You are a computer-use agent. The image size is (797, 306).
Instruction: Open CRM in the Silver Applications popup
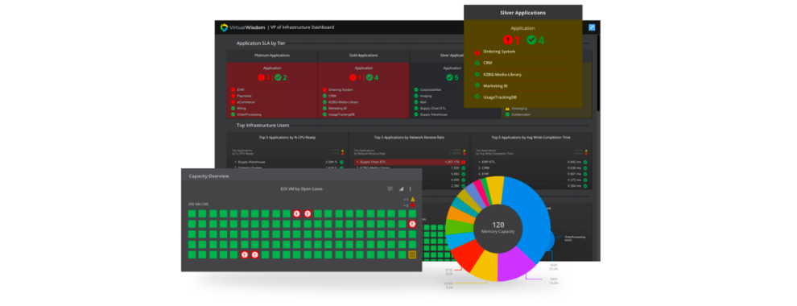(x=487, y=63)
